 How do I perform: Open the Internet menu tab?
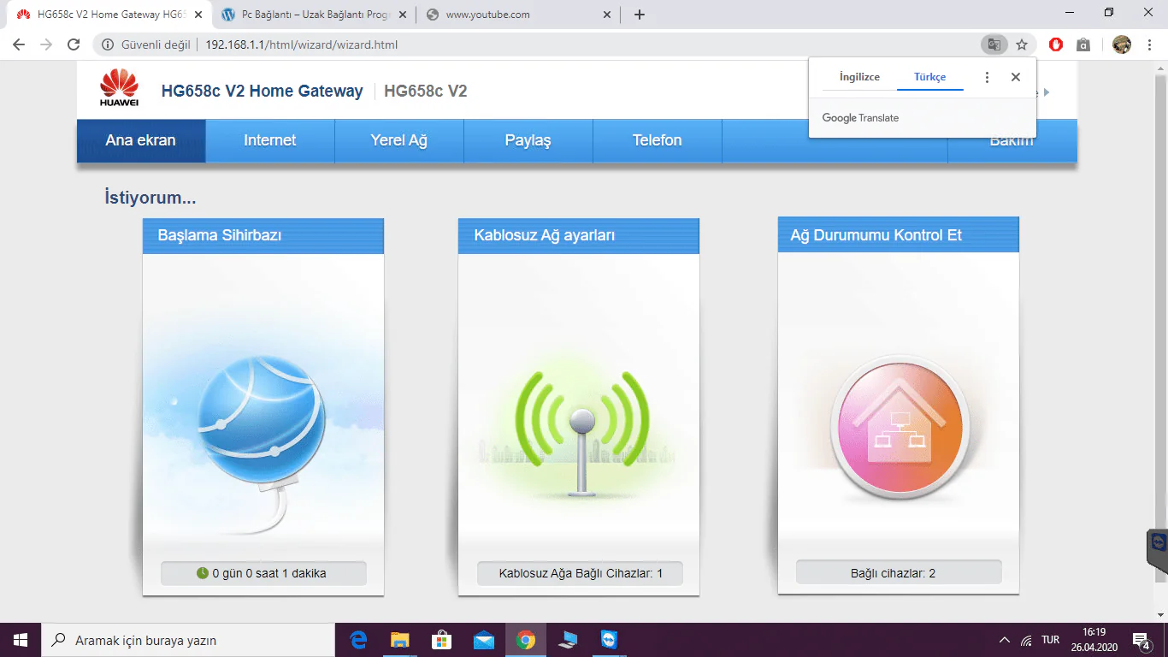click(269, 140)
